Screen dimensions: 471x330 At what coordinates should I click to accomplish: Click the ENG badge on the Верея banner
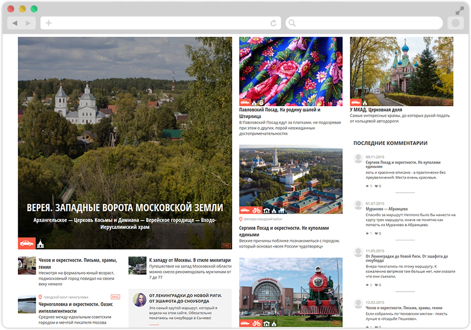click(226, 245)
